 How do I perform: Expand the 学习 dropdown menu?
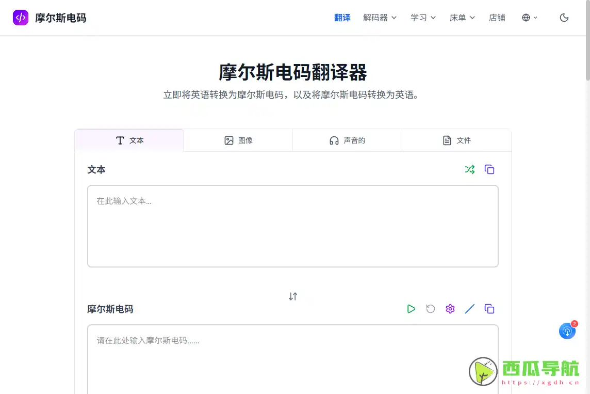[423, 18]
